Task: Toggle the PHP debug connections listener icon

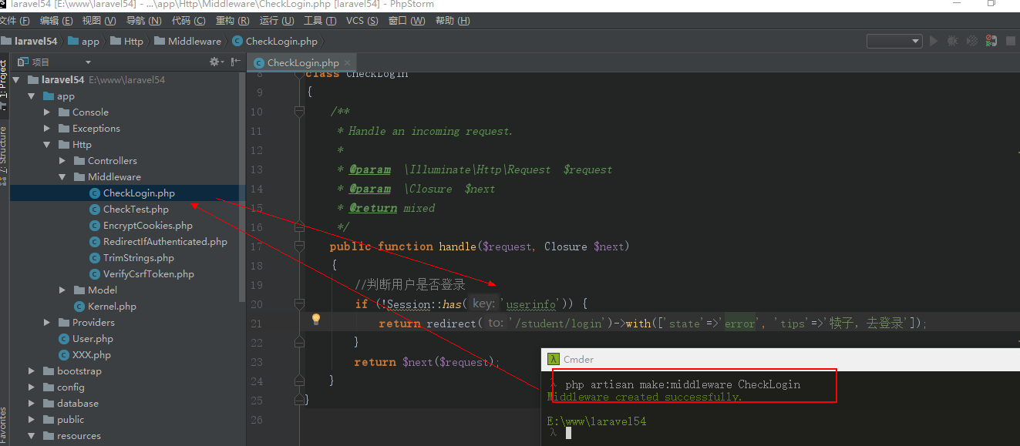Action: coord(991,41)
